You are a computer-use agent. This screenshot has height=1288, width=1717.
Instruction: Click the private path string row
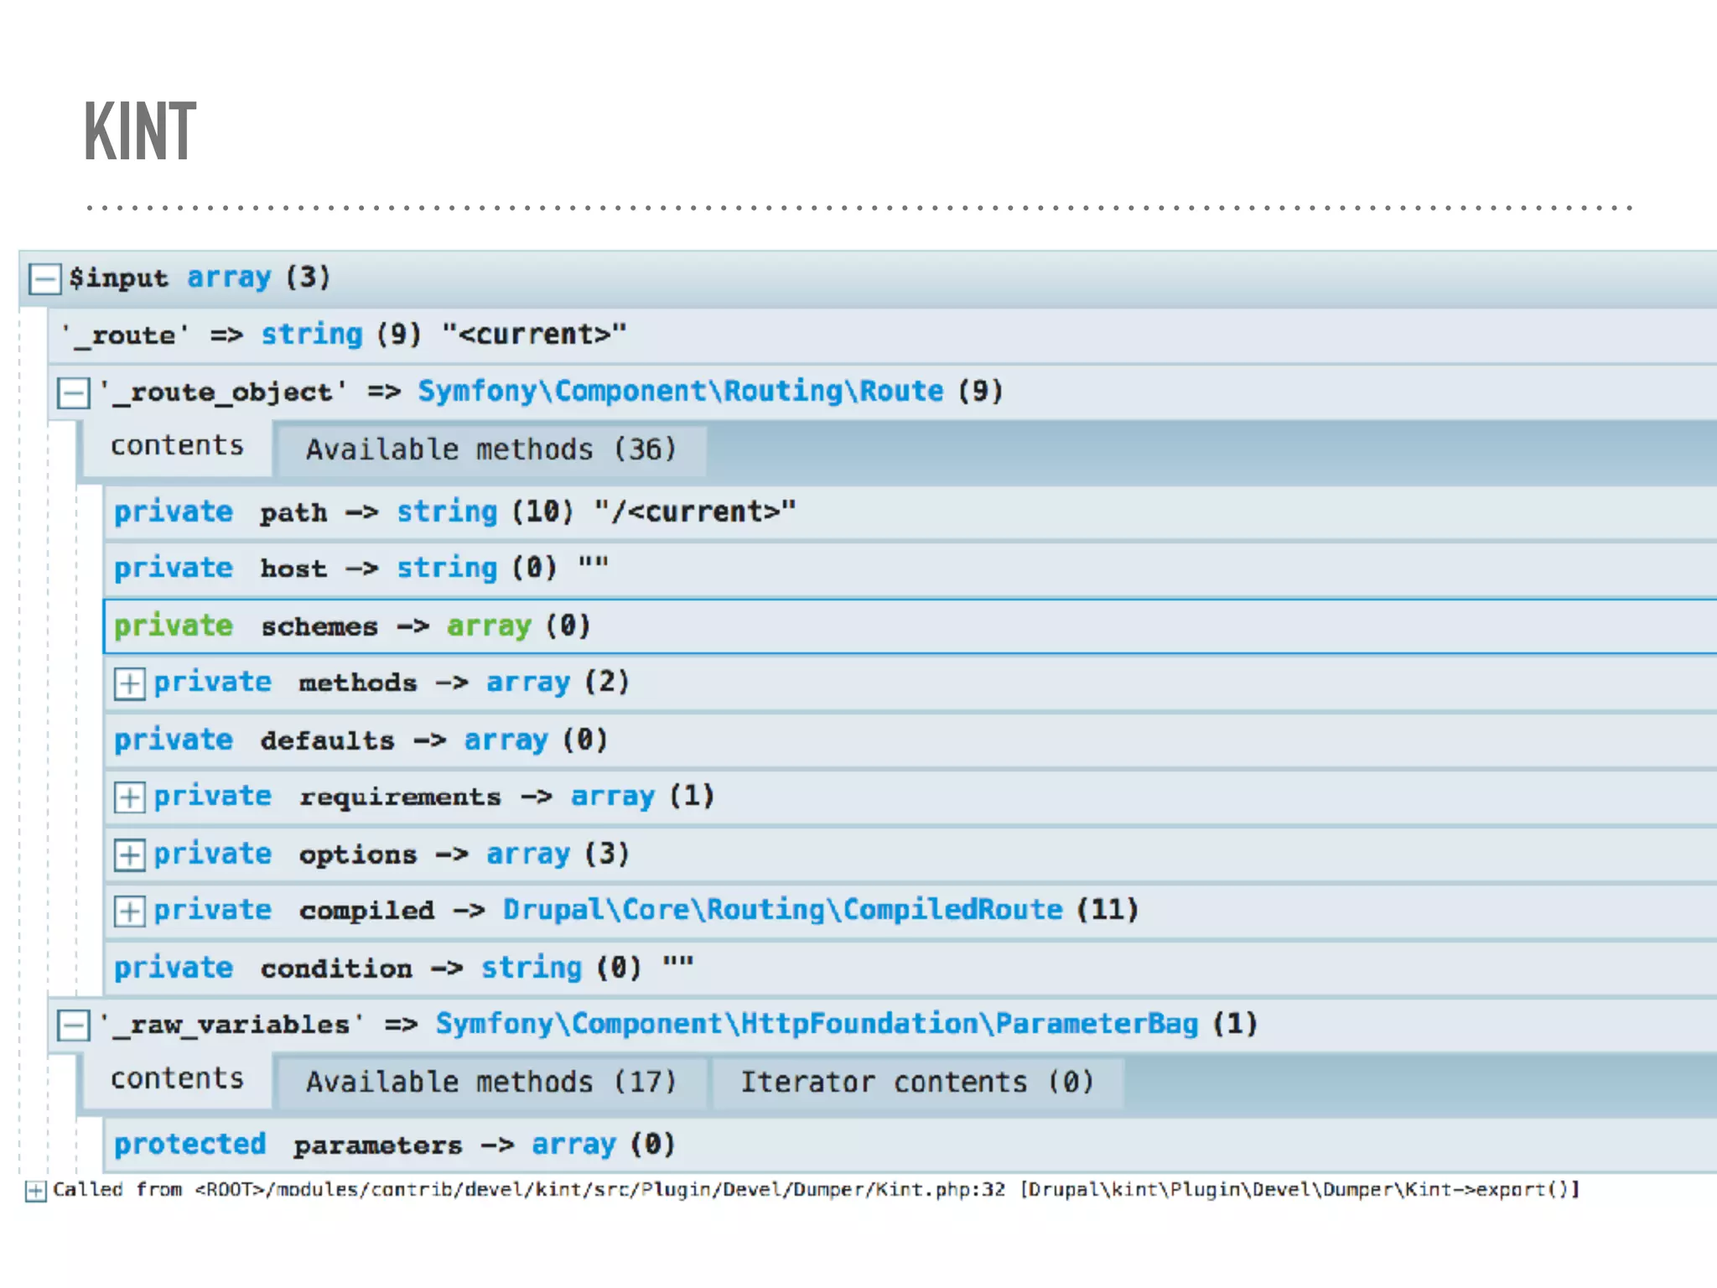coord(454,512)
